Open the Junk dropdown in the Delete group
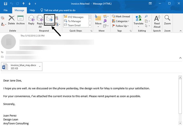The height and width of the screenshot is (126, 183). pyautogui.click(x=3, y=24)
